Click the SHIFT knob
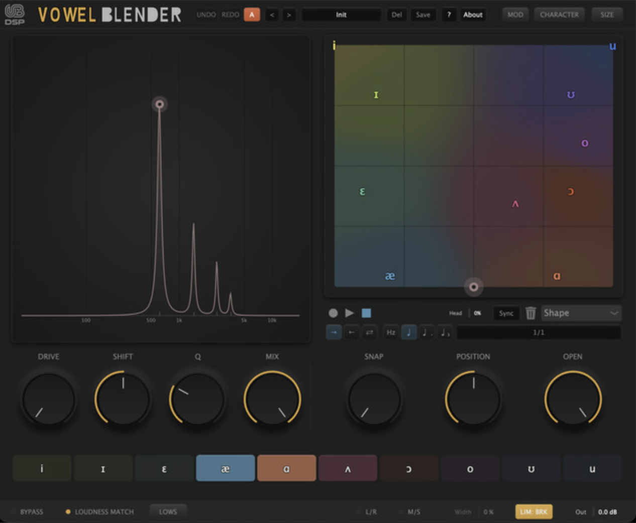 coord(123,400)
